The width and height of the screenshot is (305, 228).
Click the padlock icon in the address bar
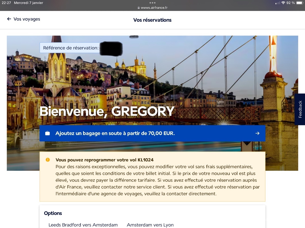139,8
